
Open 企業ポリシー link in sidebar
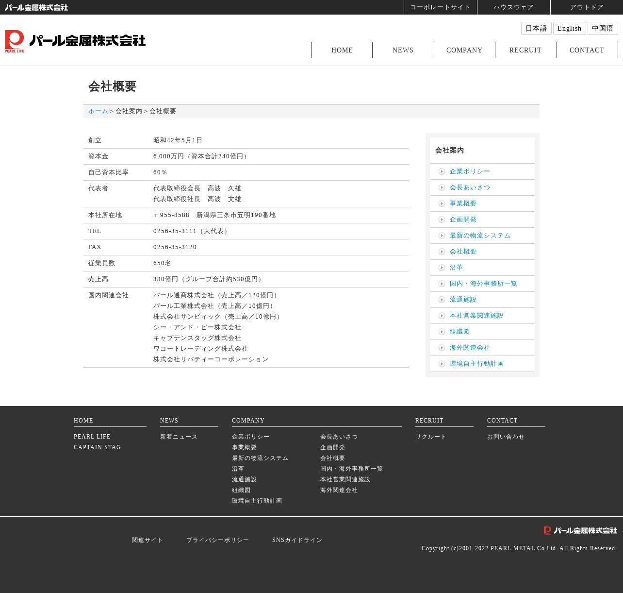pos(470,171)
